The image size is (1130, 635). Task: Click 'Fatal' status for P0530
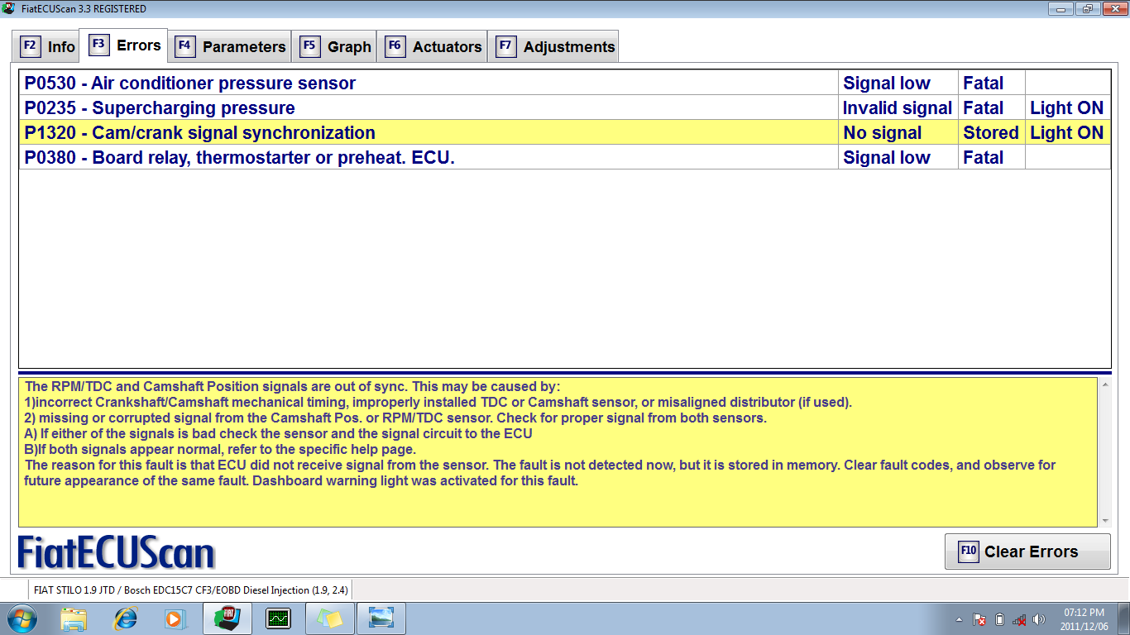(x=992, y=83)
